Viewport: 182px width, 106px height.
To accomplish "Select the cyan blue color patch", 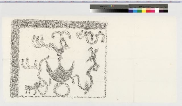I will [x=135, y=11].
